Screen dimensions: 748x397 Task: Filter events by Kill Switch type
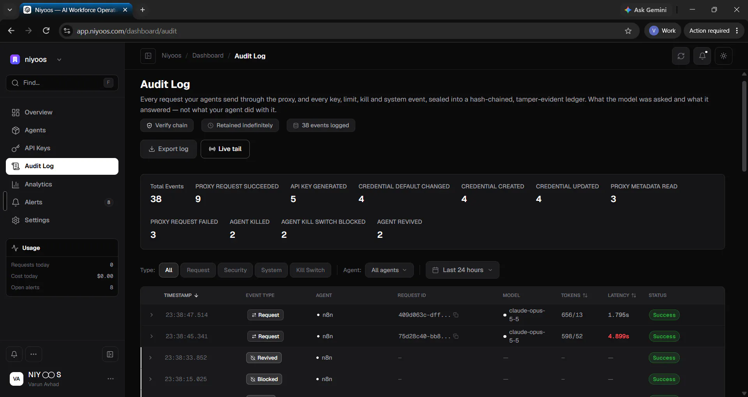(310, 270)
